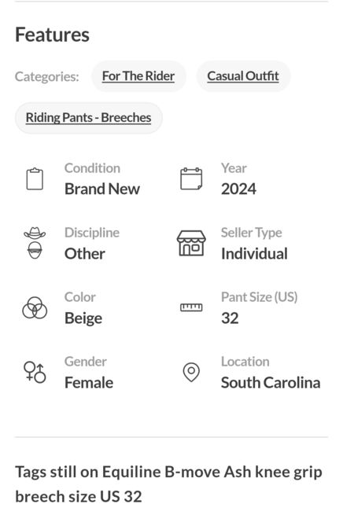Click the clipboard Condition icon

tap(35, 178)
